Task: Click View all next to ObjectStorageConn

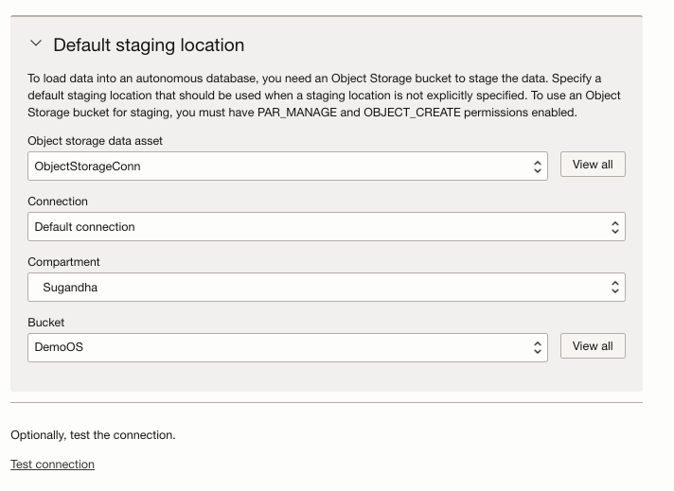Action: click(x=593, y=165)
